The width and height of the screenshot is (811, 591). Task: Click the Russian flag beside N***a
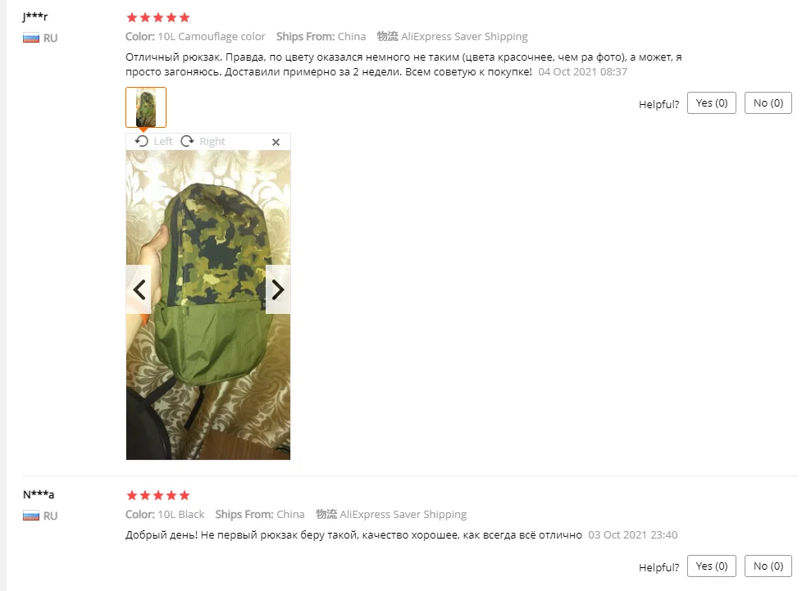31,516
